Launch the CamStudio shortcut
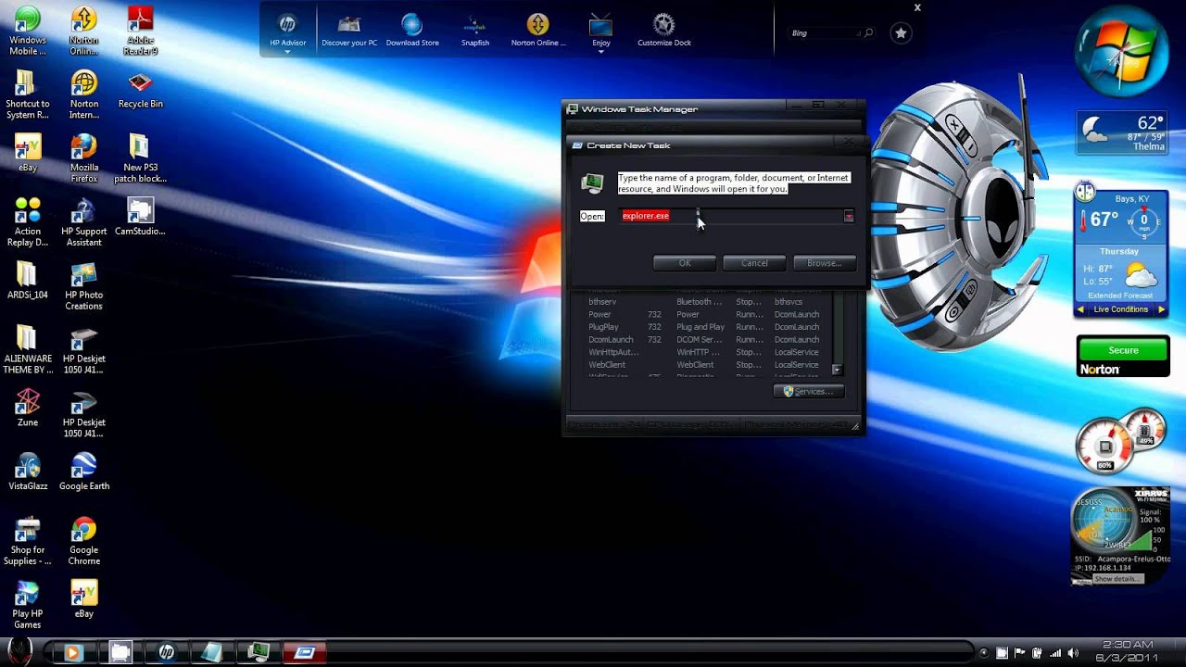This screenshot has height=667, width=1186. (x=140, y=218)
